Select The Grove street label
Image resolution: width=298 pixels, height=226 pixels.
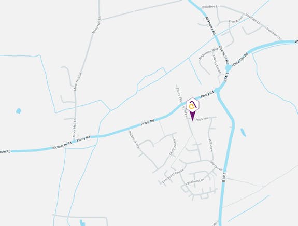pos(216,165)
